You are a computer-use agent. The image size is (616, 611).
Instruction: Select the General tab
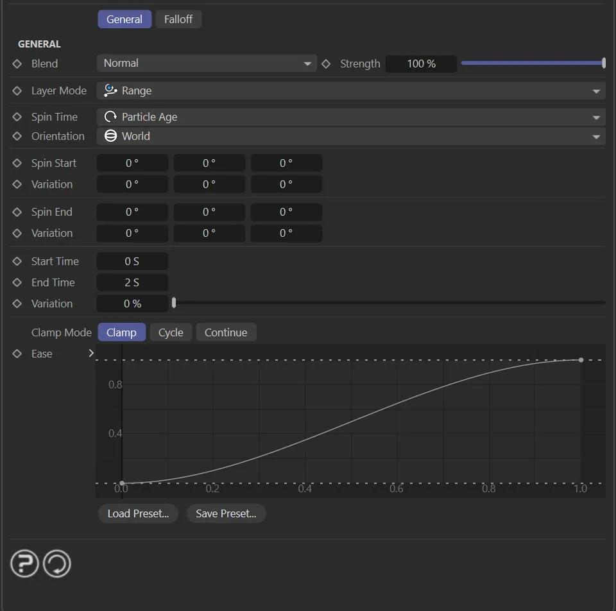[x=124, y=19]
